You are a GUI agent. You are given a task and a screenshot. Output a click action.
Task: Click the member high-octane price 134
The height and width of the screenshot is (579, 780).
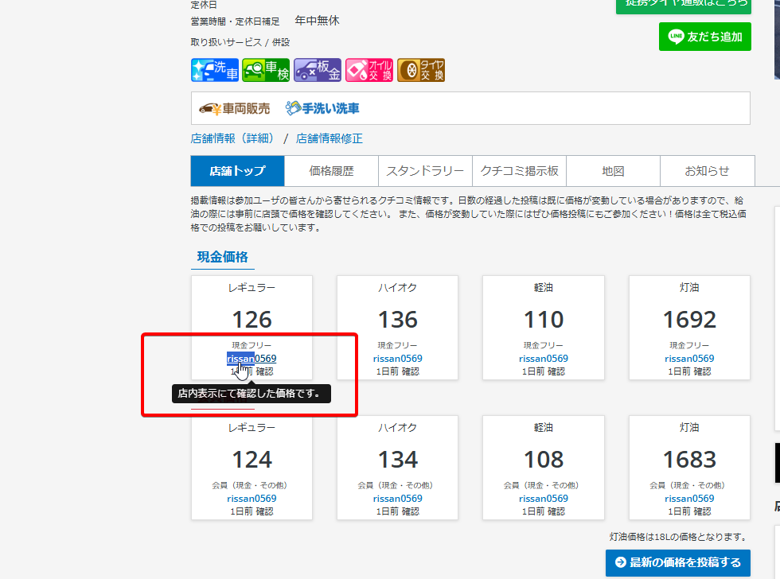[x=397, y=460]
